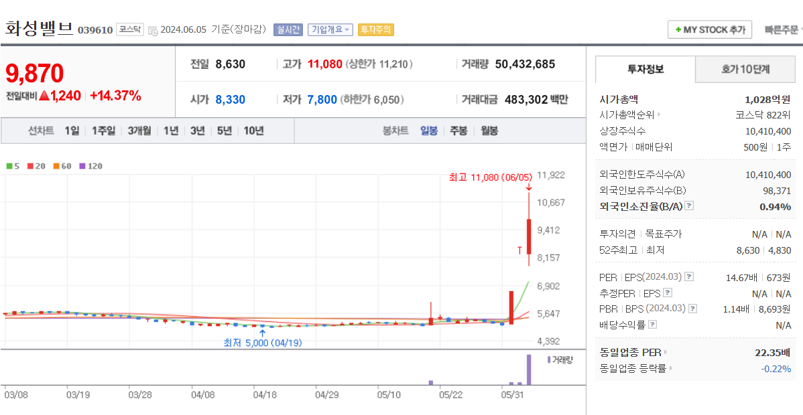Click the MY STOCK 추가 button

coord(709,29)
